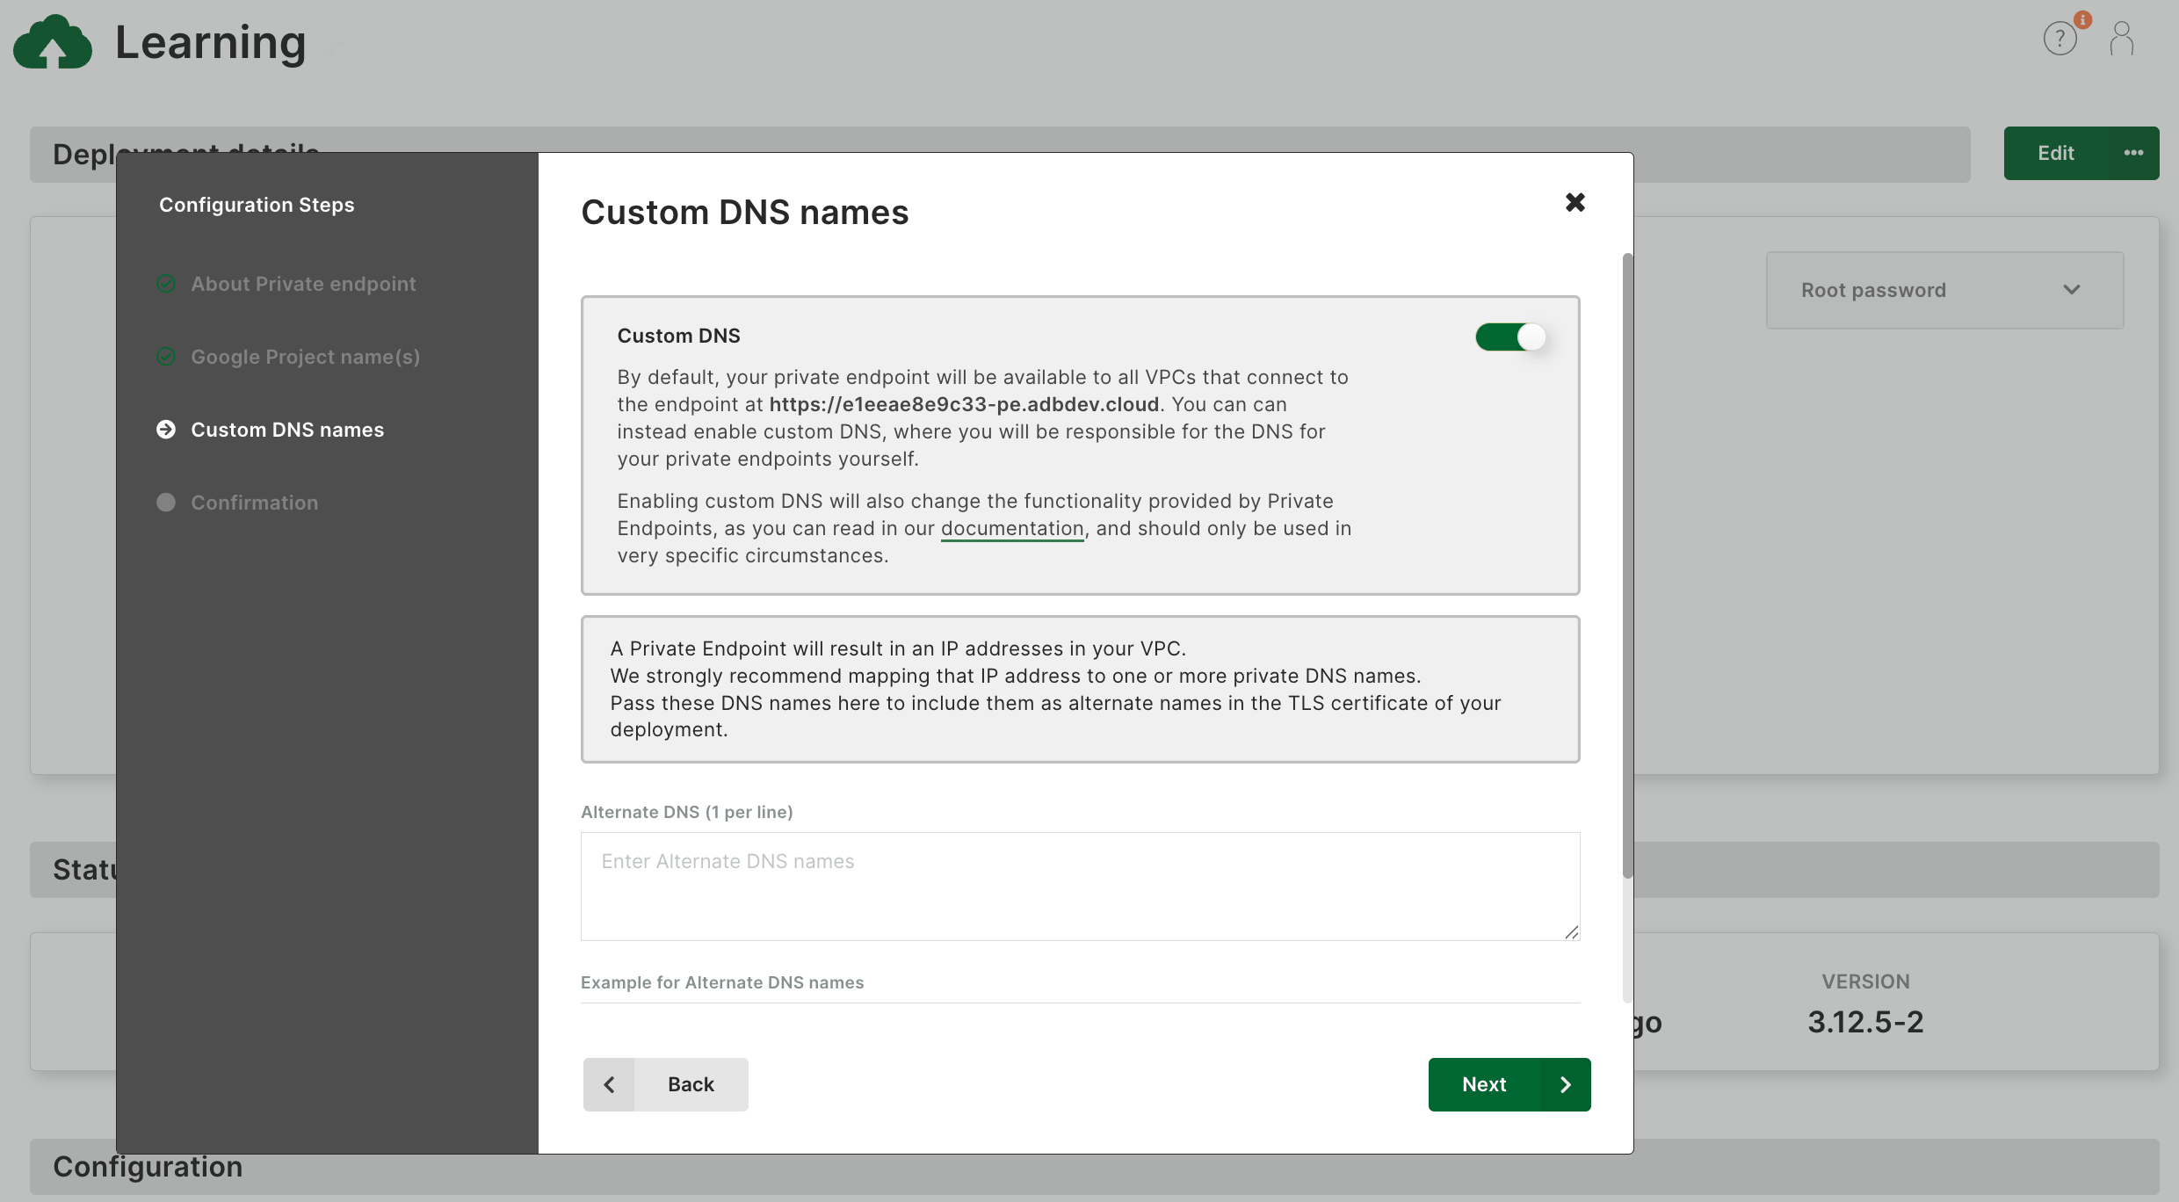
Task: Click the arrow icon beside Custom DNS names step
Action: (166, 430)
